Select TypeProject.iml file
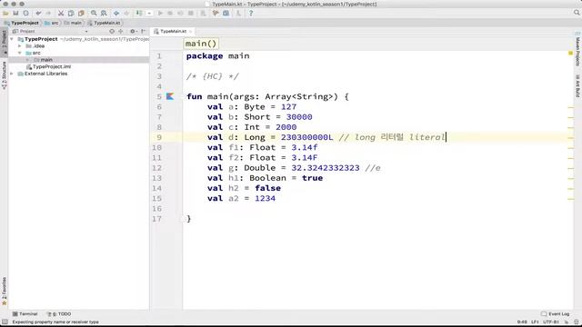 (48, 66)
